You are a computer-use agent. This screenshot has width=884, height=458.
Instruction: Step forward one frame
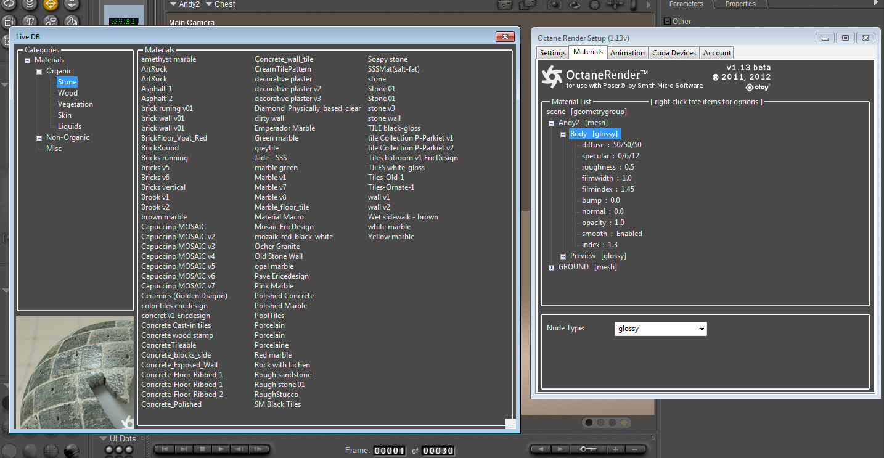[x=258, y=449]
